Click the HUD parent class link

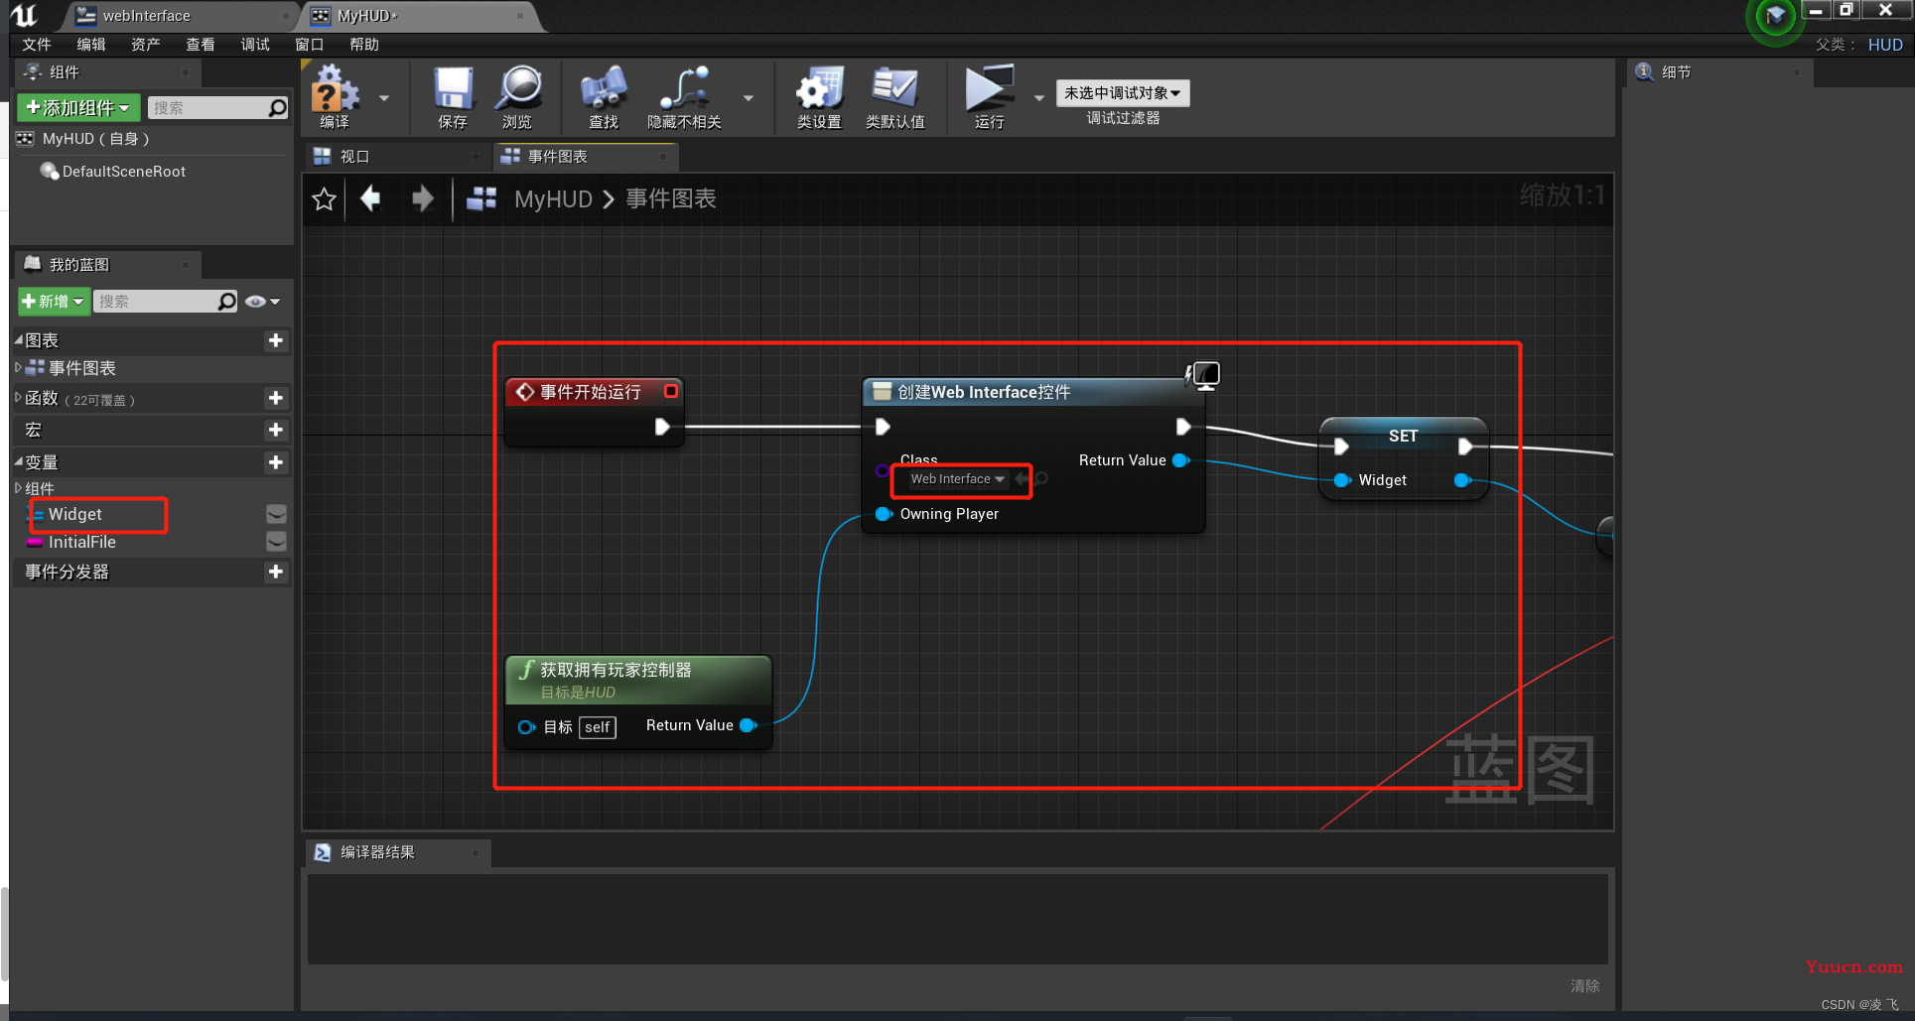pos(1885,45)
